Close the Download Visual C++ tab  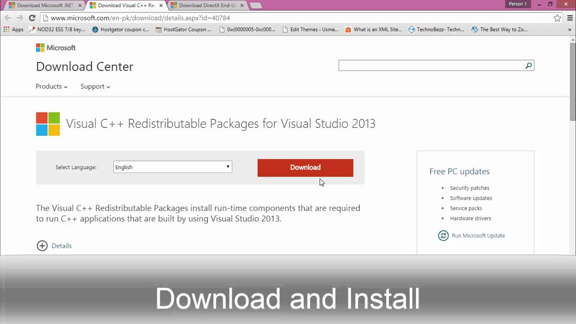pyautogui.click(x=161, y=5)
